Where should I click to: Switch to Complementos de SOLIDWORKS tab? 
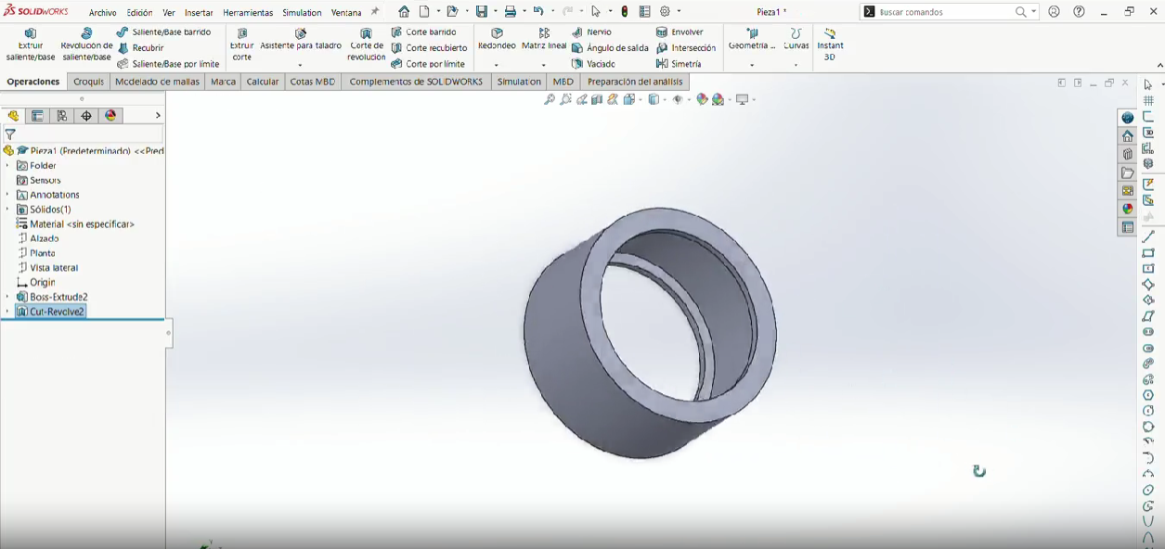(x=416, y=82)
